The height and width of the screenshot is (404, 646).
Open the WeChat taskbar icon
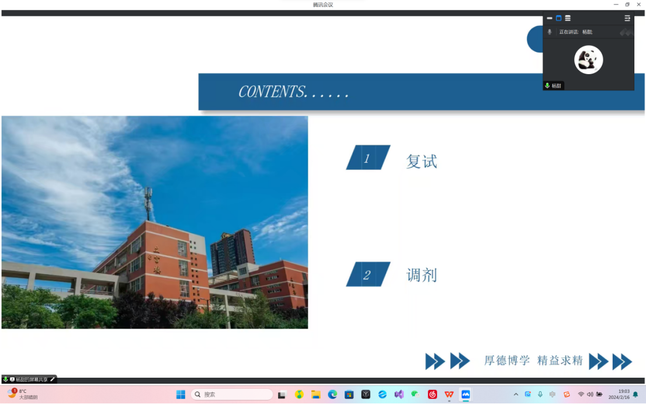(x=415, y=395)
